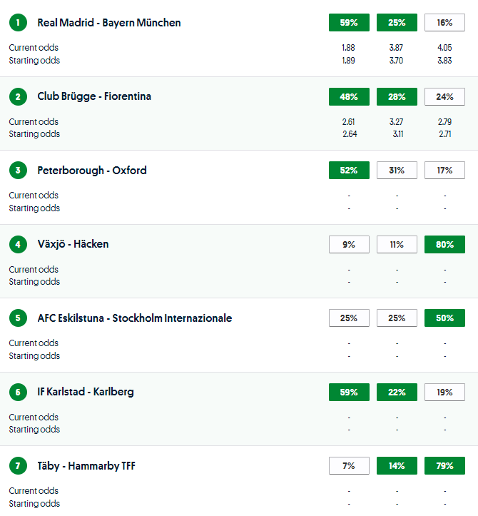The width and height of the screenshot is (478, 516).
Task: Deselect the 59% home pick for Real Madrid
Action: [x=349, y=23]
